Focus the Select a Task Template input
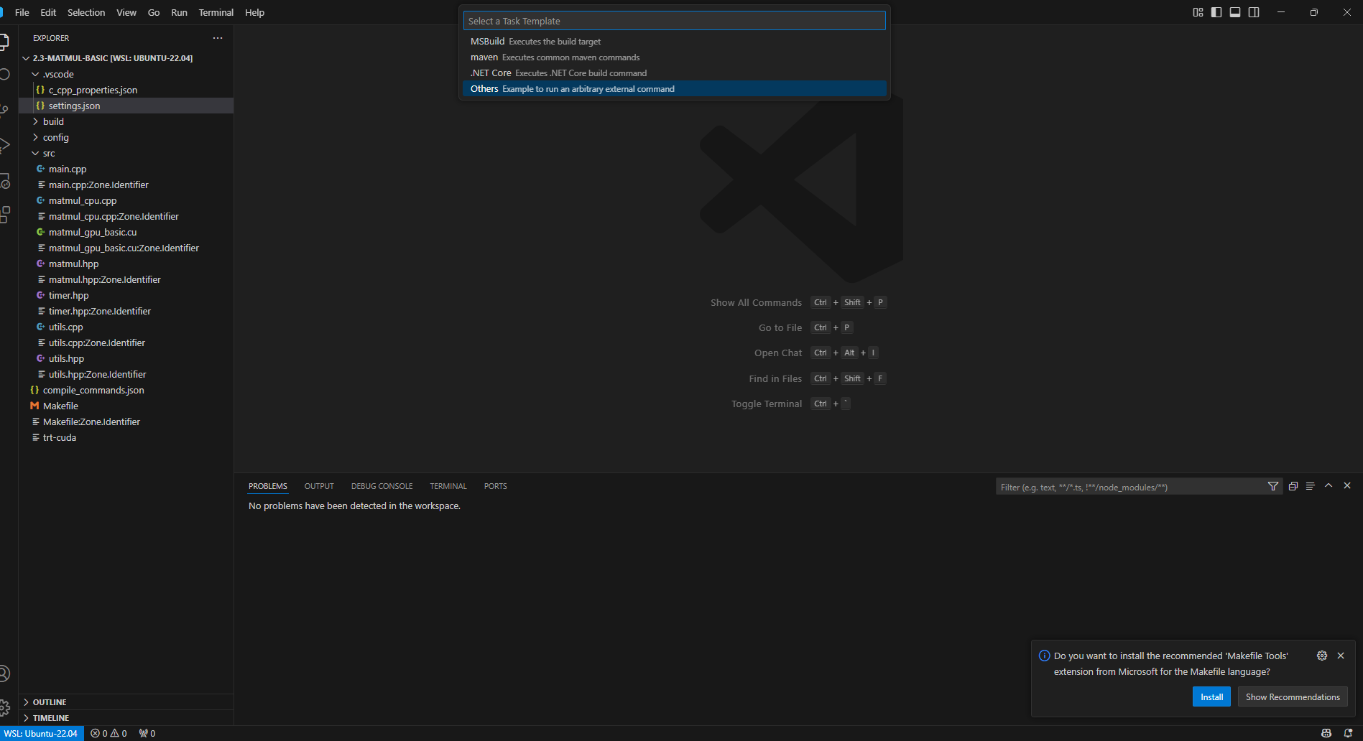1363x741 pixels. [674, 21]
